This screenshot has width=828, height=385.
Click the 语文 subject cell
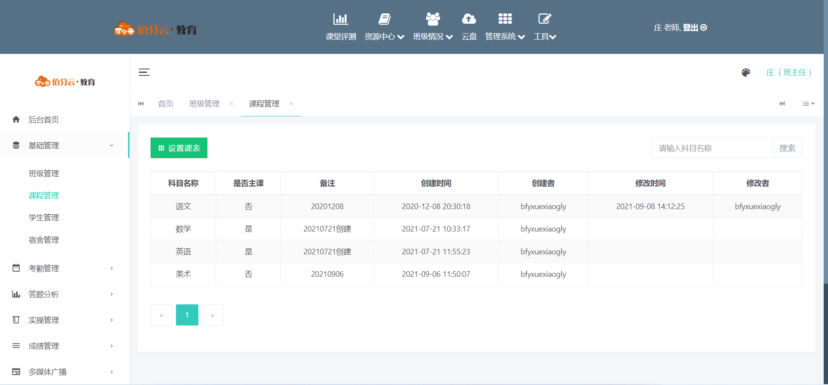pos(183,206)
